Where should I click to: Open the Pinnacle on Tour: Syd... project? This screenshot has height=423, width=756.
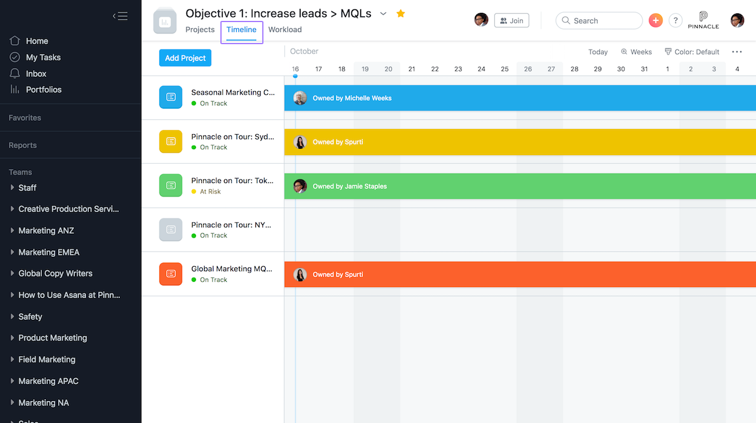(x=233, y=137)
